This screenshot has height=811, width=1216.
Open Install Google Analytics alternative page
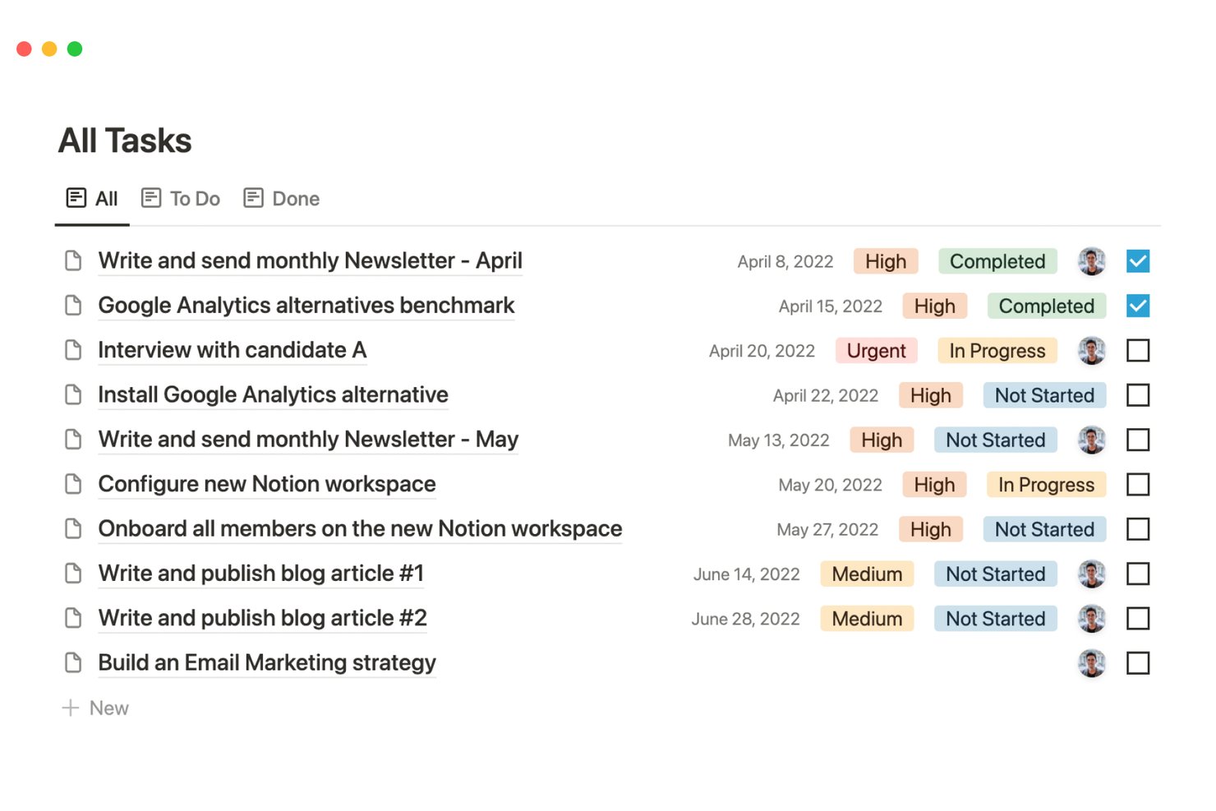[x=273, y=395]
